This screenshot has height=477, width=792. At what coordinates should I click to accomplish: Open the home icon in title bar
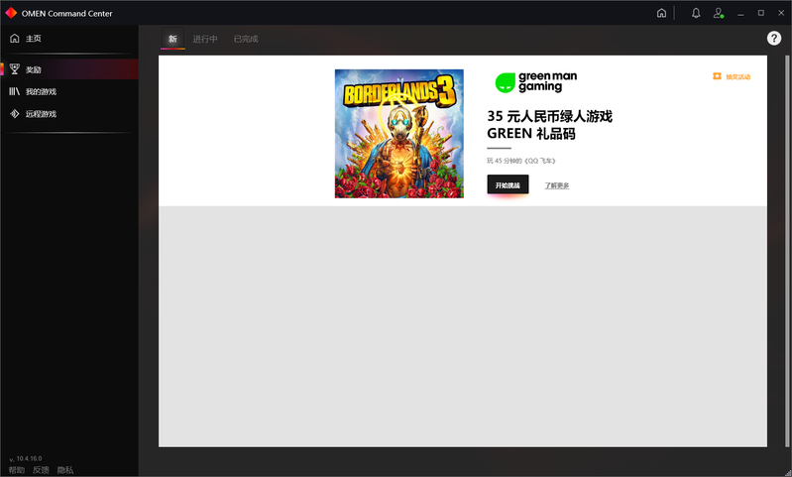pyautogui.click(x=661, y=13)
